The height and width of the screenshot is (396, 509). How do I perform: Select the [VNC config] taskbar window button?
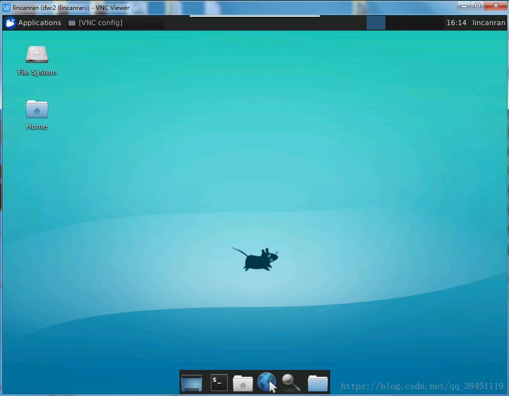(x=115, y=23)
